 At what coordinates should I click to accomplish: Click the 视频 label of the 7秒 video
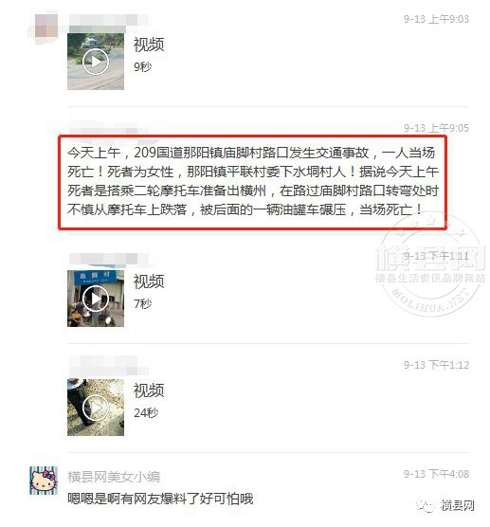[x=149, y=282]
